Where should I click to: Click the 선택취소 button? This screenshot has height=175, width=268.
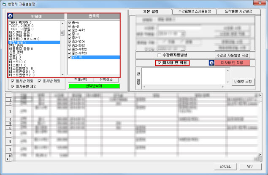tap(106, 80)
